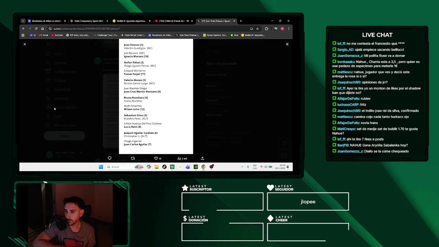Open the taskbar clock showing 20:49
439x247 pixels.
click(281, 167)
